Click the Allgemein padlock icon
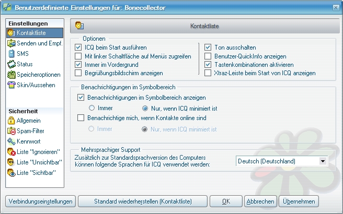This screenshot has width=343, height=214. coord(12,121)
